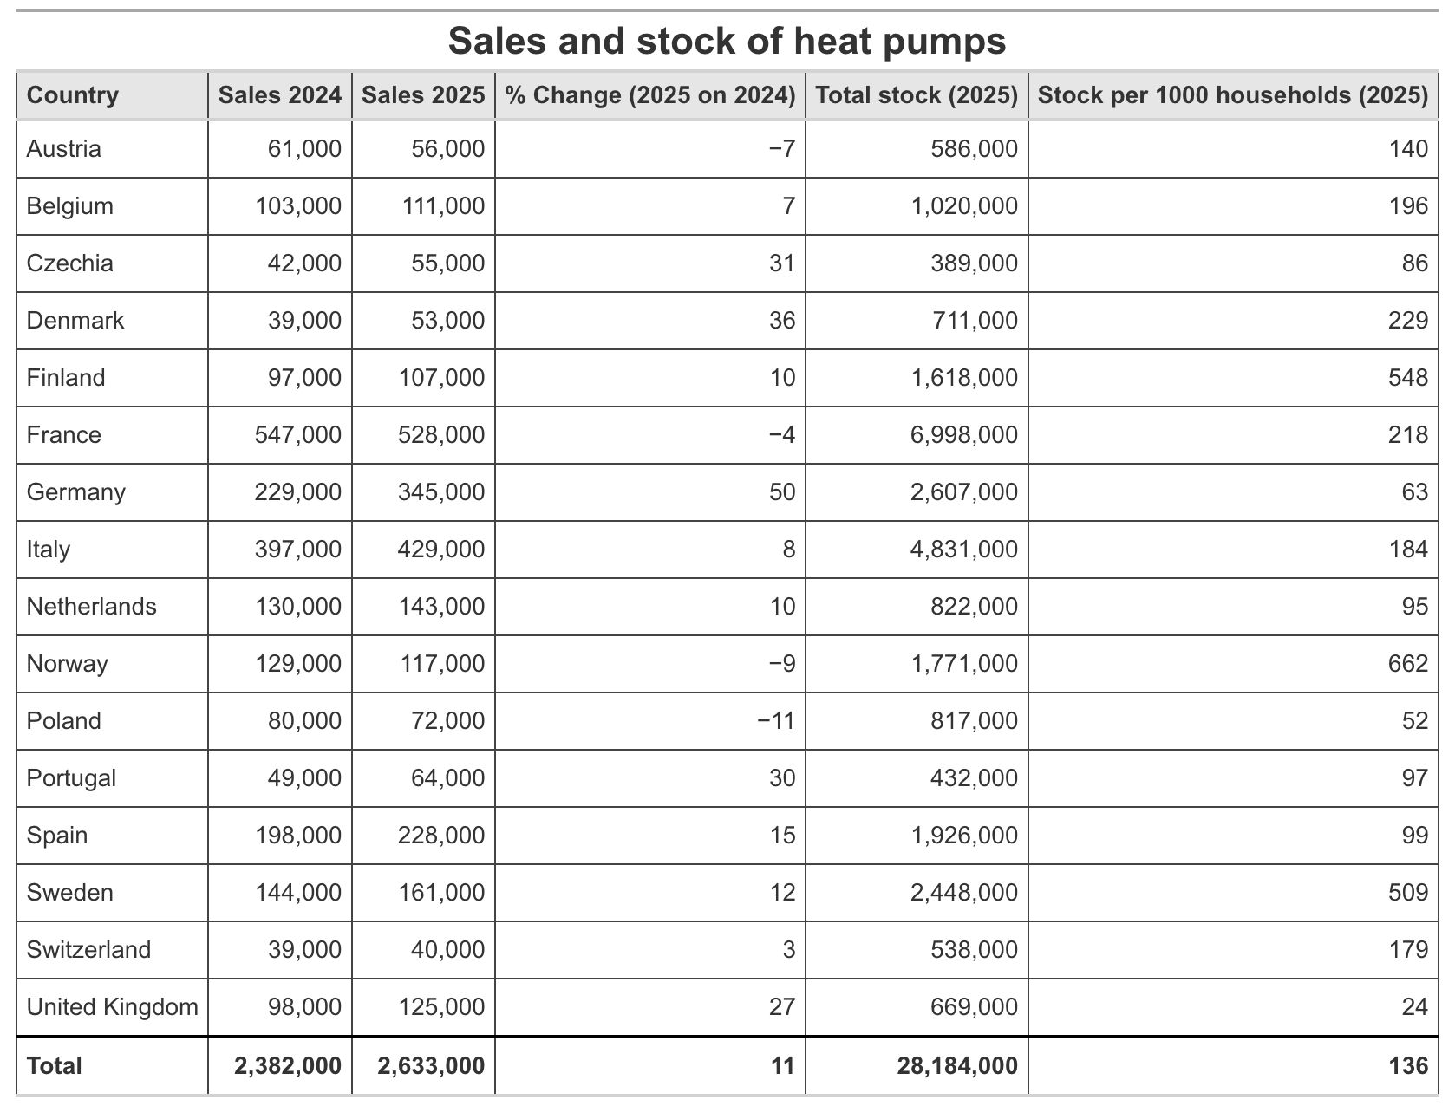Viewport: 1455px width, 1106px height.
Task: Click the Country column header
Action: pyautogui.click(x=73, y=94)
